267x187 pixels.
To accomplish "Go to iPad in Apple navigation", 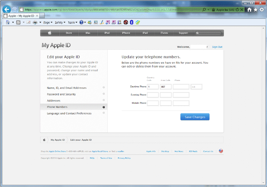I will point(145,33).
